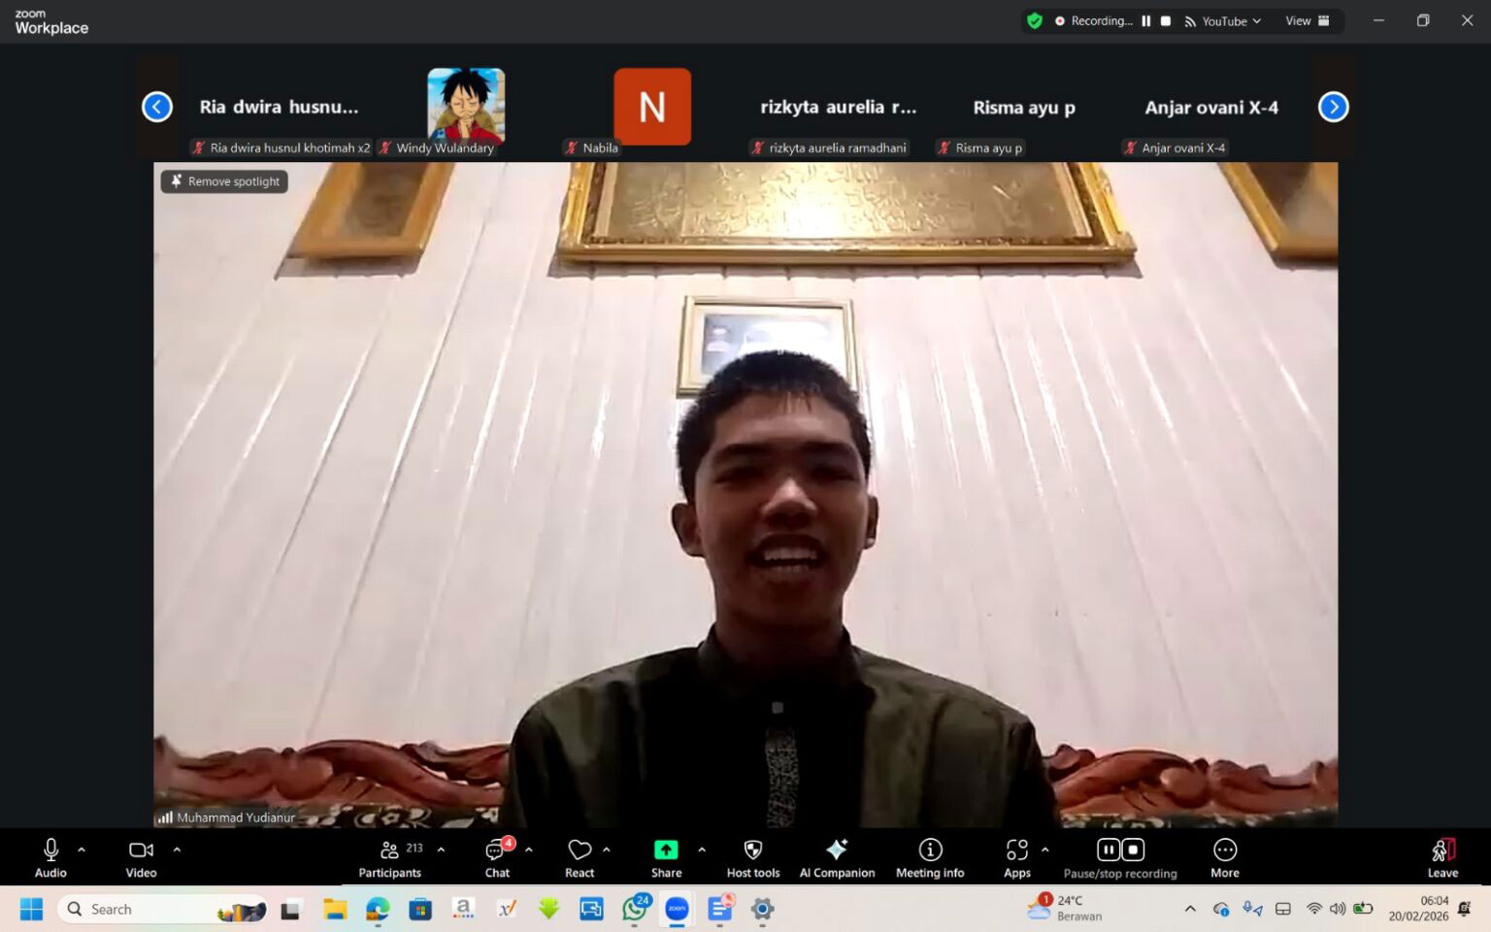
Task: Pause recording using the top bar indicator
Action: (x=1145, y=20)
